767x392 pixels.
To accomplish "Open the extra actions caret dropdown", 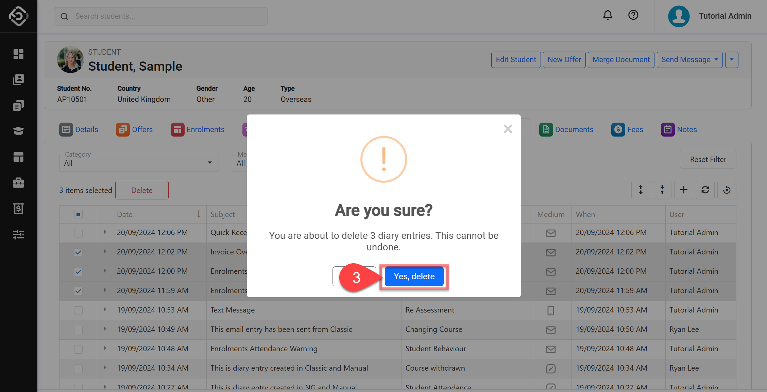I will (x=732, y=60).
